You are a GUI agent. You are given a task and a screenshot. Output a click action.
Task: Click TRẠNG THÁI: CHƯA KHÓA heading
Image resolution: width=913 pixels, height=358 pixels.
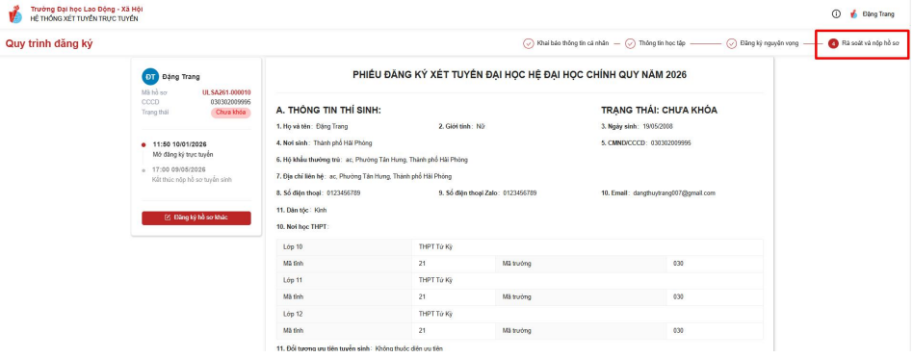pyautogui.click(x=659, y=110)
